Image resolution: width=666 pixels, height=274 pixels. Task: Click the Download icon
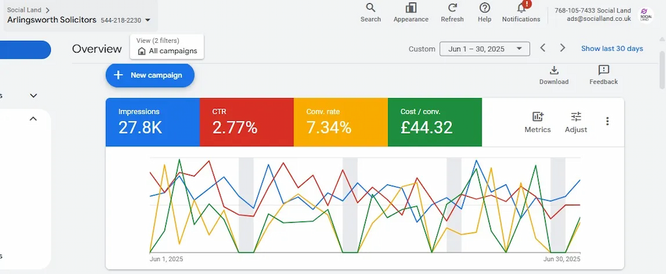click(553, 70)
